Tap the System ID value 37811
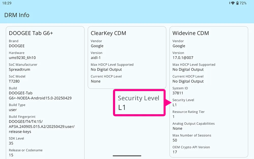This screenshot has height=159, width=254. [178, 93]
